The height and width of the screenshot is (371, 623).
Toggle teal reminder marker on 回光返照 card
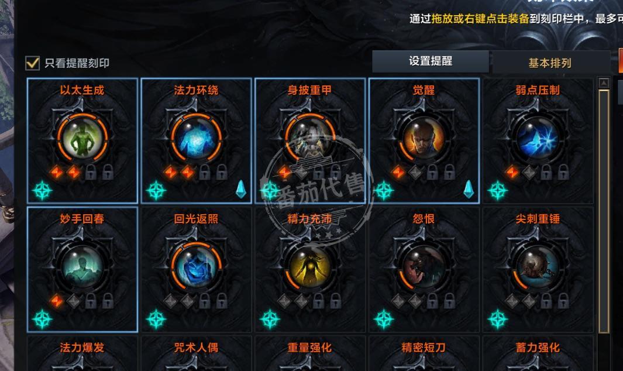pos(156,319)
